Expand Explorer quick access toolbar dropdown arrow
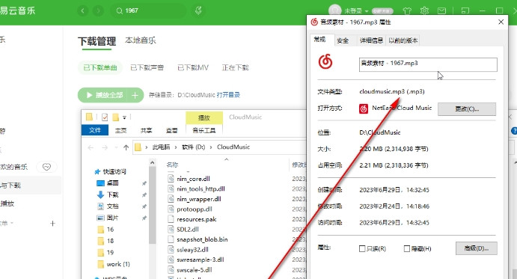 tap(124, 117)
